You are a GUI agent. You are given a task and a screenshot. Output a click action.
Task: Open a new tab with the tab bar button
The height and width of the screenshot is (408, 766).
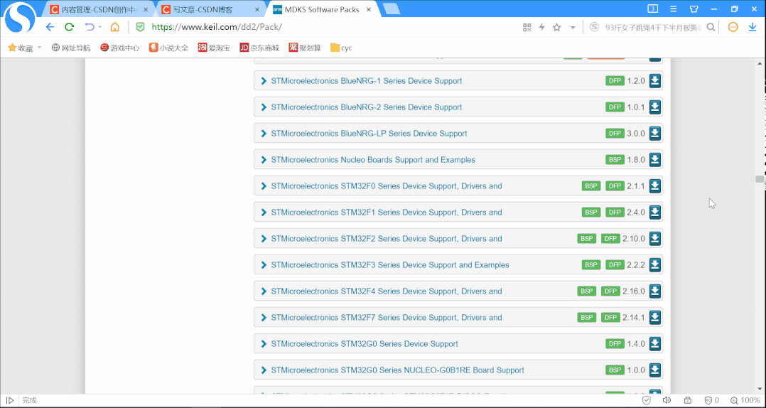392,9
